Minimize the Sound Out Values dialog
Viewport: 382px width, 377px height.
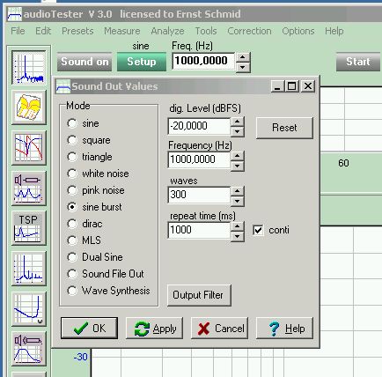(277, 86)
